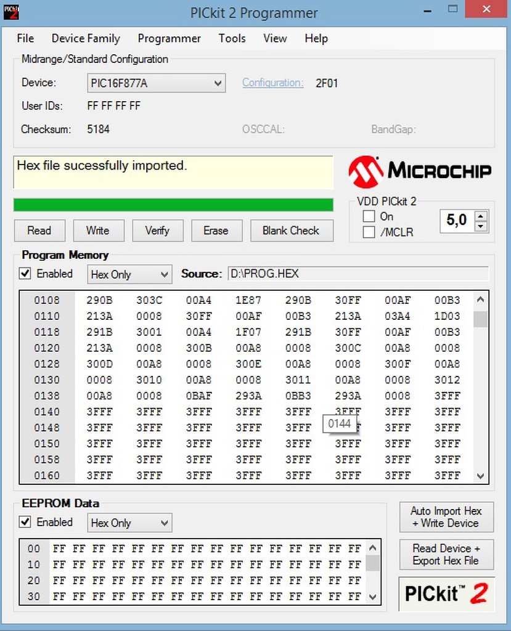Click first FF byte in EEPROM row 00
The height and width of the screenshot is (631, 511).
(59, 548)
